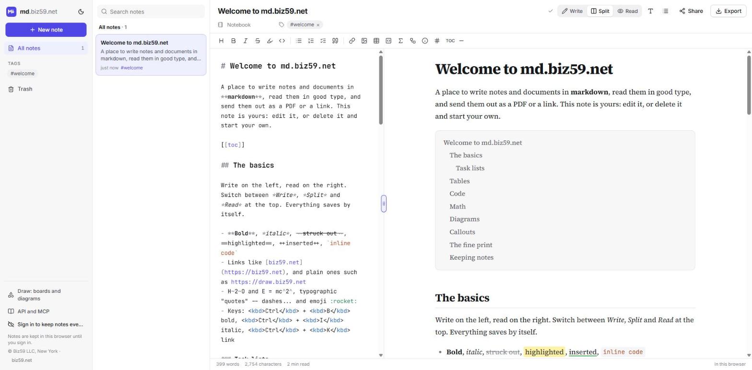This screenshot has width=752, height=370.
Task: Insert a code block from toolbar
Action: coord(388,41)
